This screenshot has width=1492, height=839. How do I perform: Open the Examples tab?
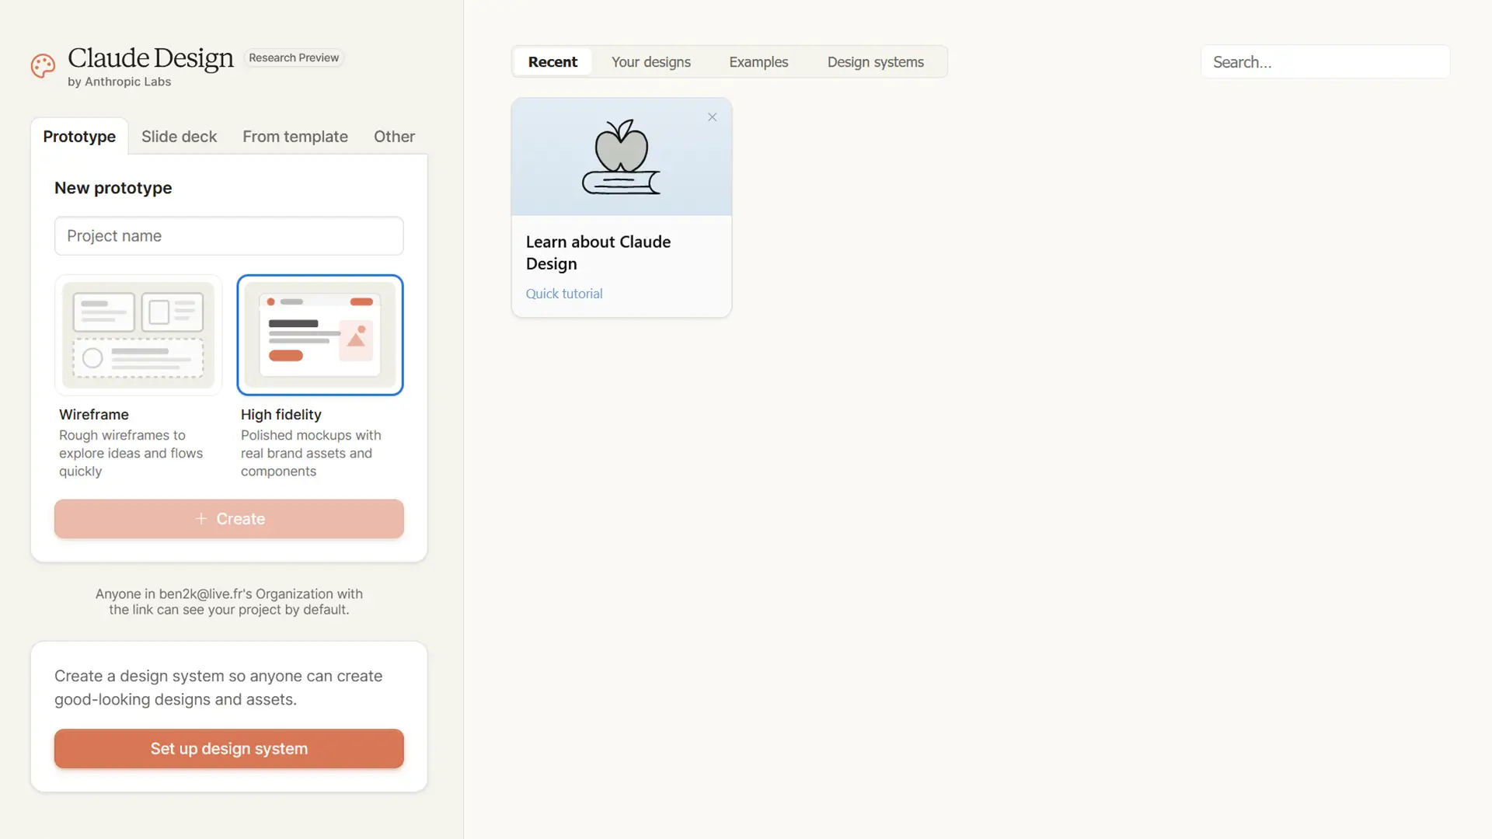(758, 62)
